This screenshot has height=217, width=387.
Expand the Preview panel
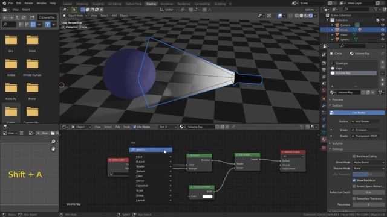pos(337,99)
